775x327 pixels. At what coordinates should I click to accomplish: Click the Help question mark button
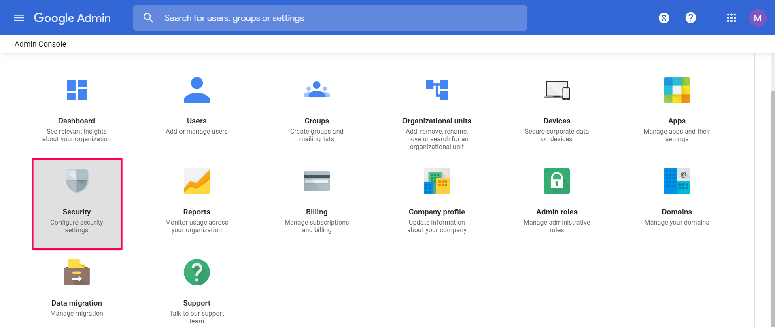[690, 18]
